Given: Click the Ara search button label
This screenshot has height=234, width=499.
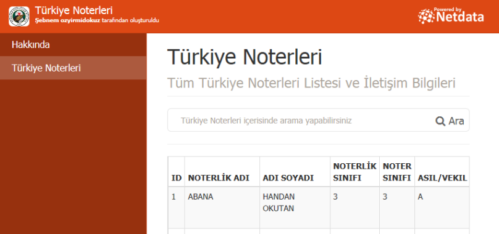Looking at the screenshot, I should 456,121.
